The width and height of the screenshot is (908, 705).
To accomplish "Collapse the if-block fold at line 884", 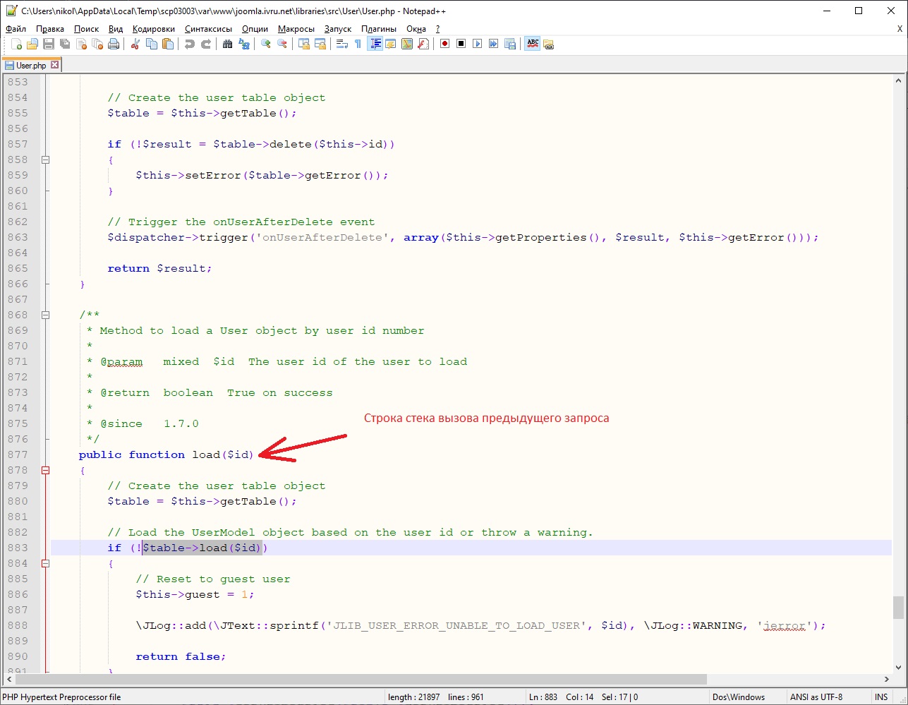I will 46,563.
